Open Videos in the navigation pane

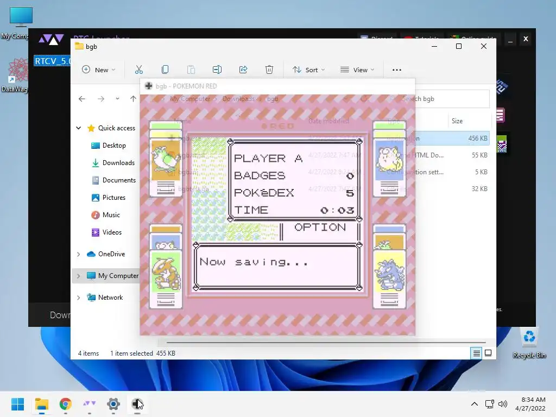pos(106,232)
